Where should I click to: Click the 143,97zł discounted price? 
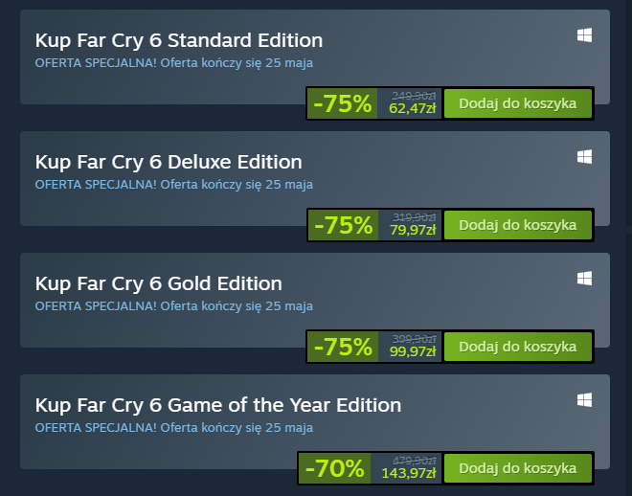[409, 473]
